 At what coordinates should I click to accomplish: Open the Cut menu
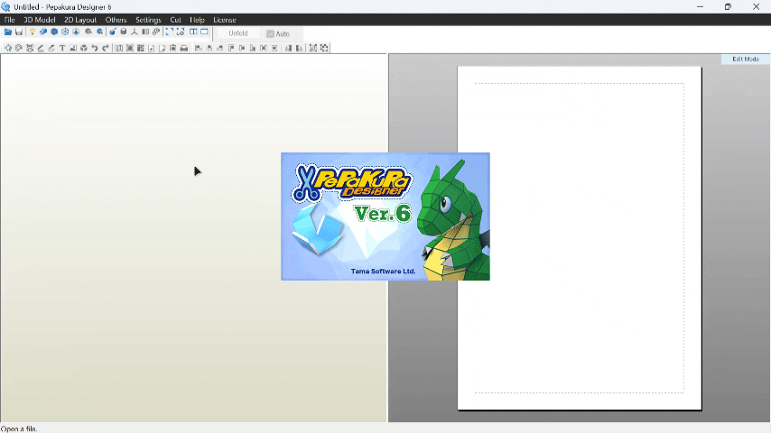point(175,20)
